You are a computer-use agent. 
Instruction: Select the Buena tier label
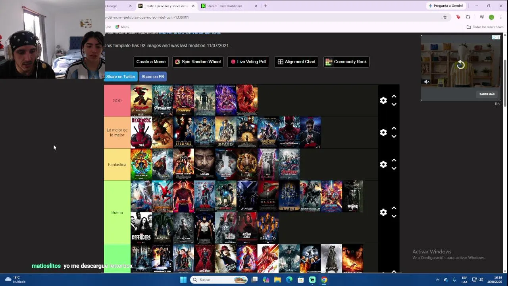point(117,212)
